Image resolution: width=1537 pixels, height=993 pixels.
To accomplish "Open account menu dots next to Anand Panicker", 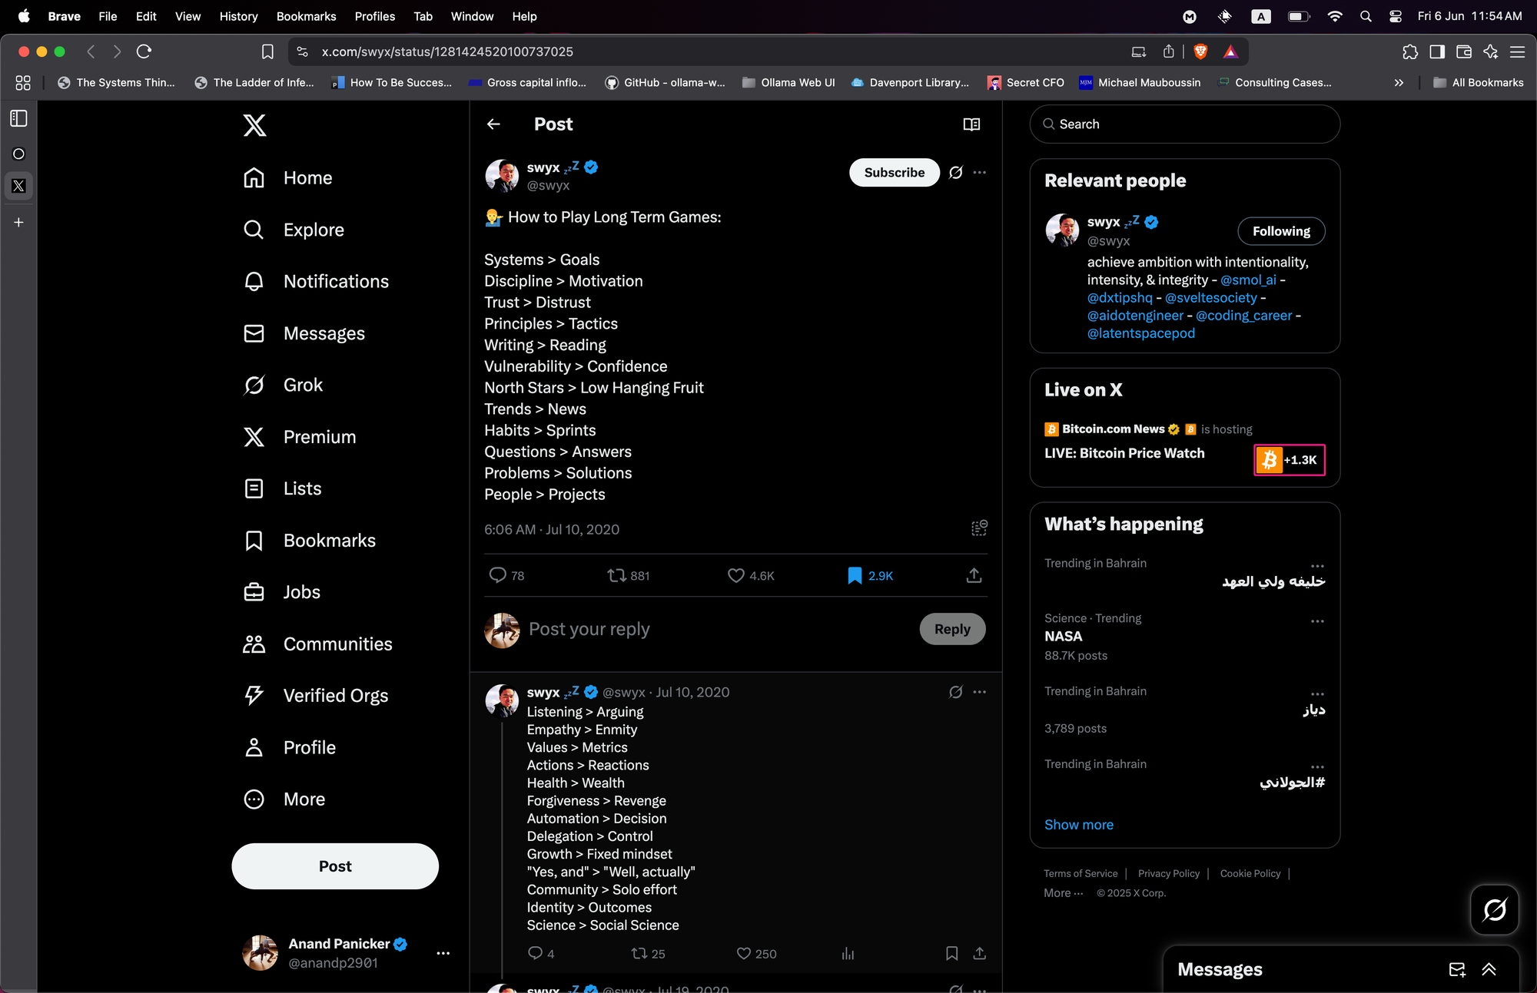I will (x=443, y=953).
